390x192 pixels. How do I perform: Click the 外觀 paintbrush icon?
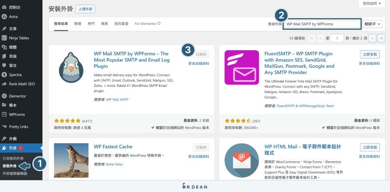point(4,139)
